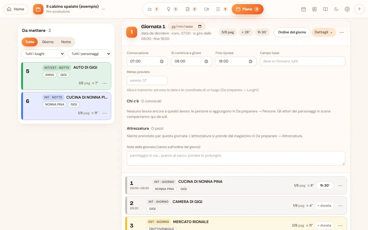This screenshot has width=368, height=230.
Task: Open more options for MERCATO RIONALE scene
Action: 340,225
